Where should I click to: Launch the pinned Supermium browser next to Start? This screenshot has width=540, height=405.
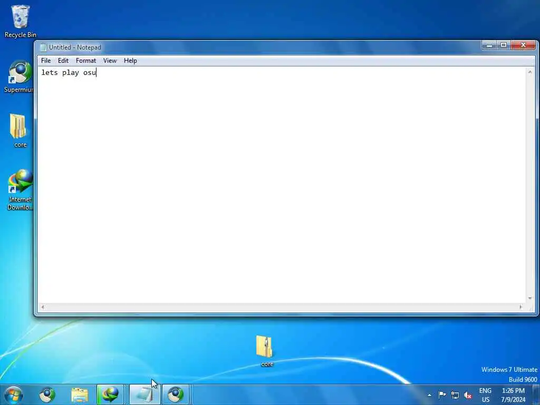pyautogui.click(x=47, y=394)
